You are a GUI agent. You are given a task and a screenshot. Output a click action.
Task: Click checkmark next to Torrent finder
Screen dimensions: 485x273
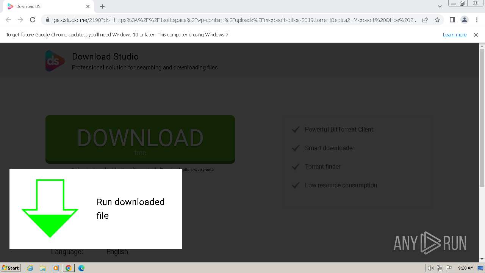[x=296, y=167]
